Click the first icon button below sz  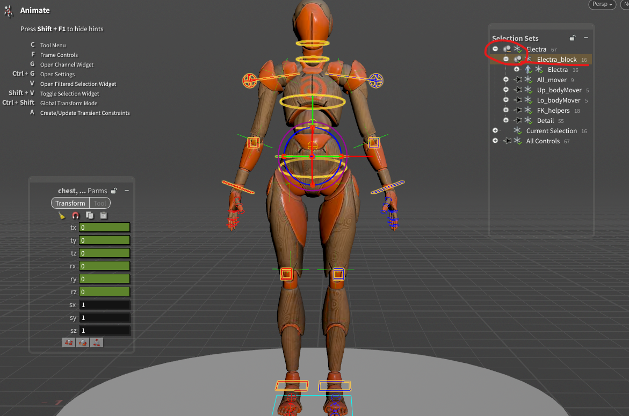(x=69, y=342)
